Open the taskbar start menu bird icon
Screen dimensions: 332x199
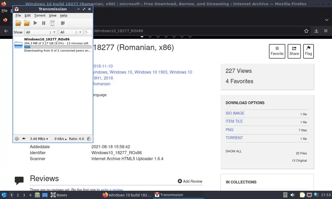point(4,195)
